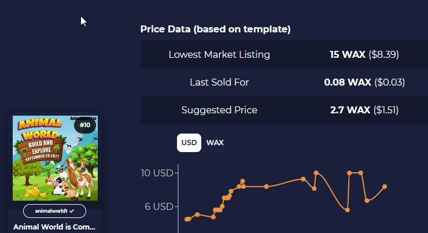Image resolution: width=428 pixels, height=233 pixels.
Task: Click the #10 mint number badge
Action: 85,125
